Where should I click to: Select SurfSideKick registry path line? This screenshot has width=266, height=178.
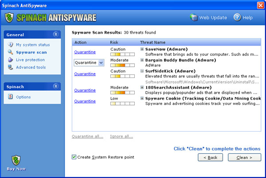tap(202, 82)
